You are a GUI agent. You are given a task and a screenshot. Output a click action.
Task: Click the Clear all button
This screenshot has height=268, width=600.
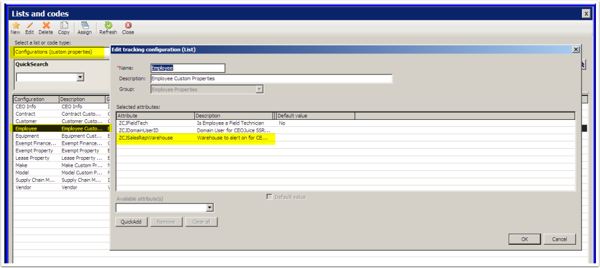[x=201, y=222]
